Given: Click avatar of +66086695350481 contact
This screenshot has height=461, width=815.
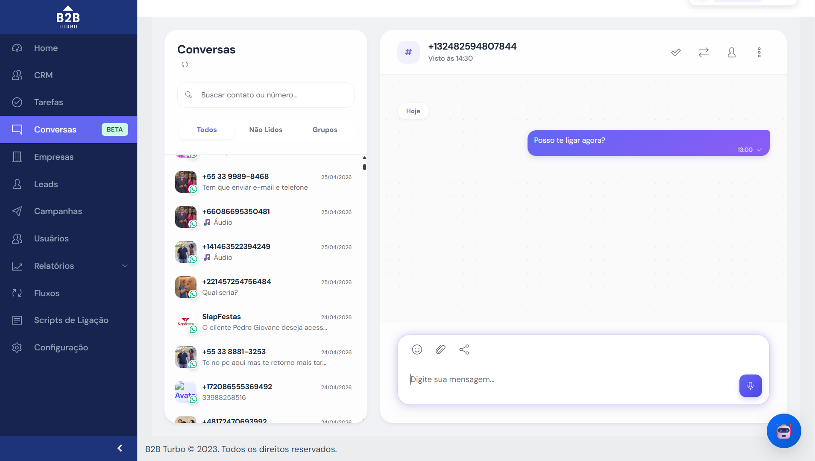Looking at the screenshot, I should tap(186, 217).
